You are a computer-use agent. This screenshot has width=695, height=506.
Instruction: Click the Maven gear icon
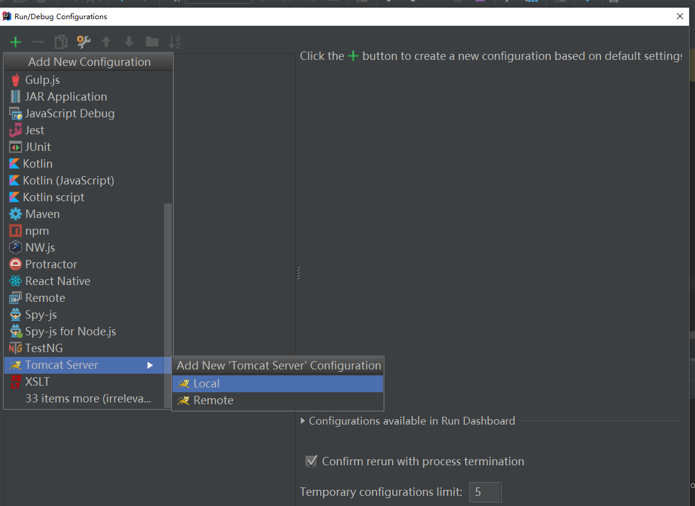tap(16, 214)
